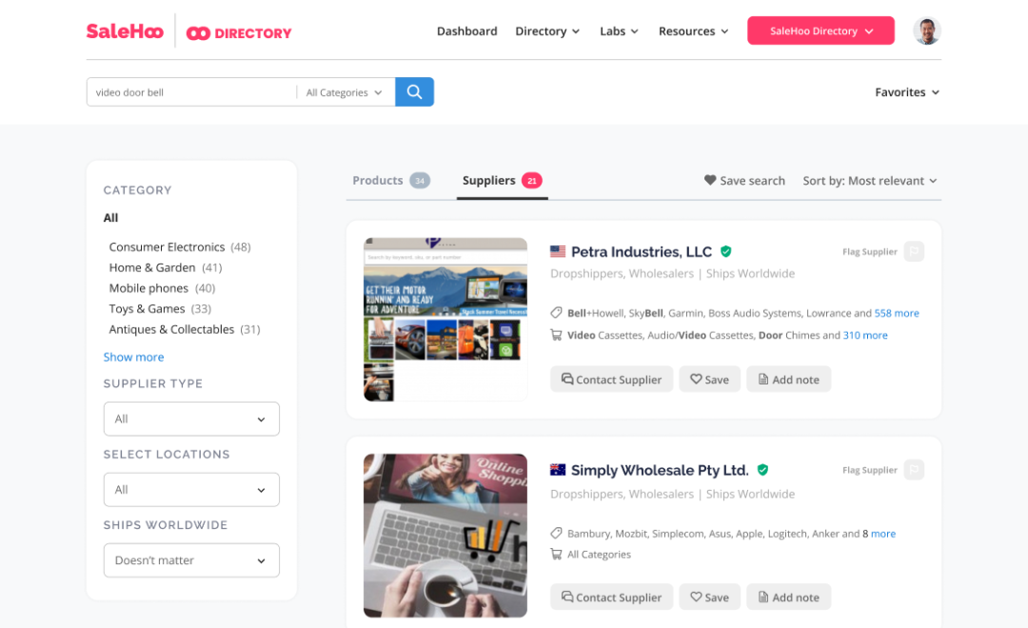Click the SaleHoo logo
The image size is (1028, 628).
click(x=124, y=31)
